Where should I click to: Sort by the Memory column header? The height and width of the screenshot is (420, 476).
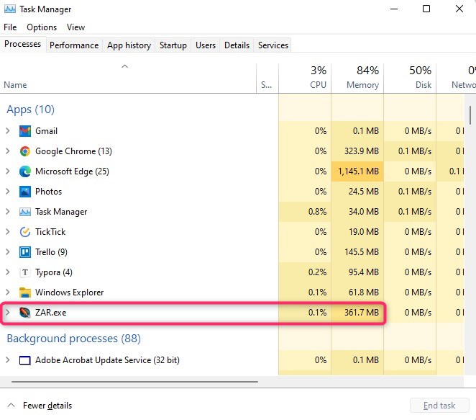[357, 78]
